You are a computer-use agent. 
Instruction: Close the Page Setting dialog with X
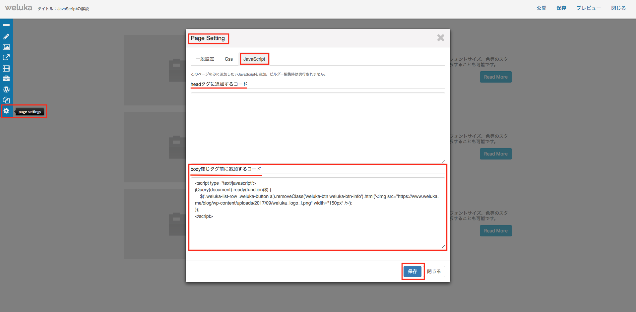point(441,38)
